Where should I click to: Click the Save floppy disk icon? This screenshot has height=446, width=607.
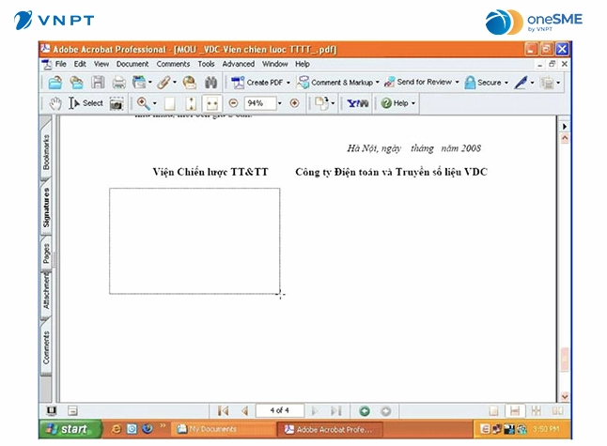pyautogui.click(x=98, y=83)
